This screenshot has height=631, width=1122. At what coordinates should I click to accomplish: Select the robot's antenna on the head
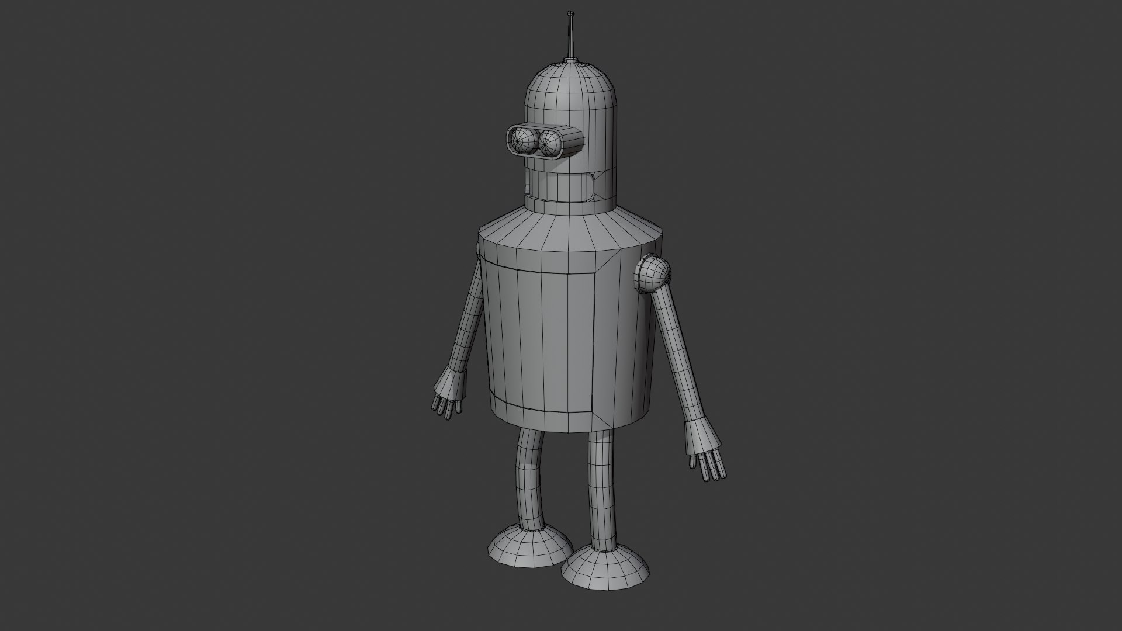pos(570,35)
